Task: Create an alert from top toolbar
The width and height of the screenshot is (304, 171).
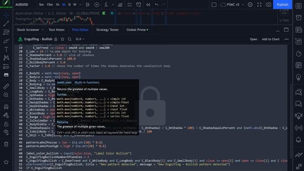Action: point(139,4)
